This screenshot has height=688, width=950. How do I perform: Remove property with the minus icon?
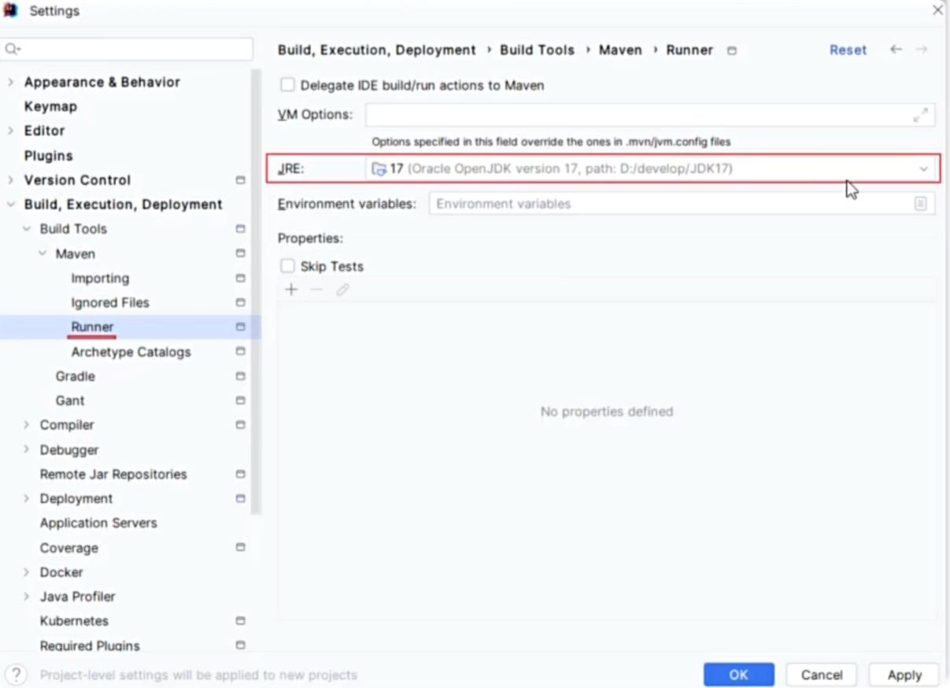pos(316,290)
